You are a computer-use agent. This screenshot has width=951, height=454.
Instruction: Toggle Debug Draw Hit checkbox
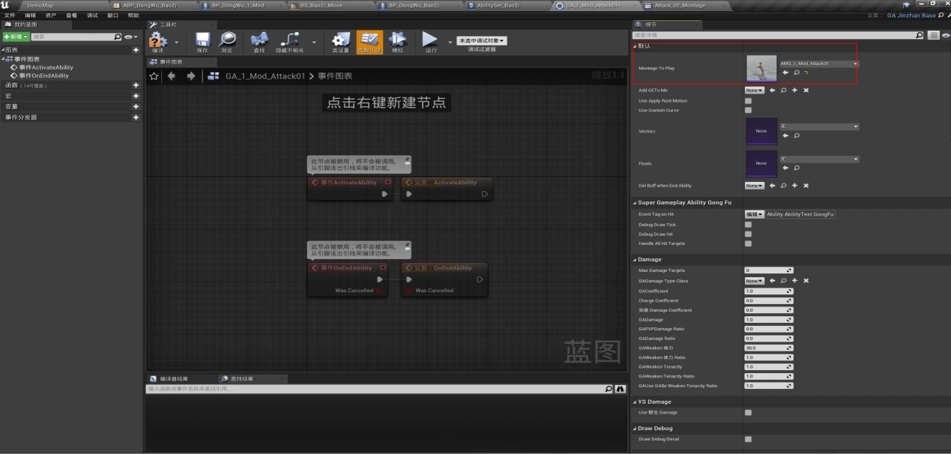[748, 234]
